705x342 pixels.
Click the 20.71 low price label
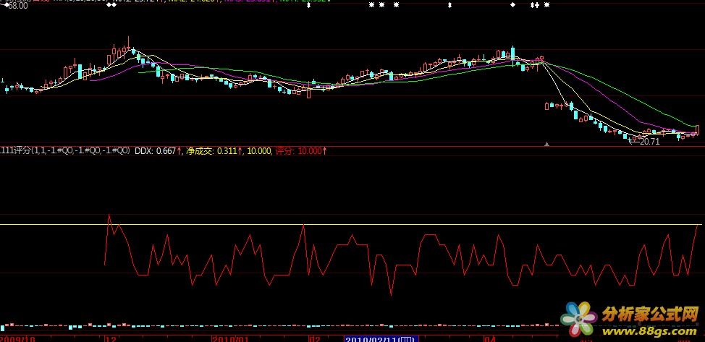(x=649, y=141)
